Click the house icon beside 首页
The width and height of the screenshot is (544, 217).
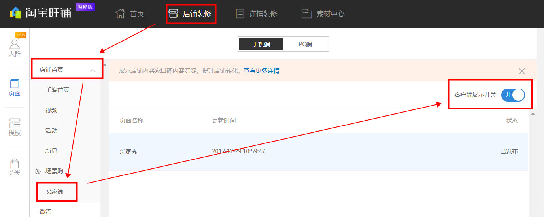120,14
